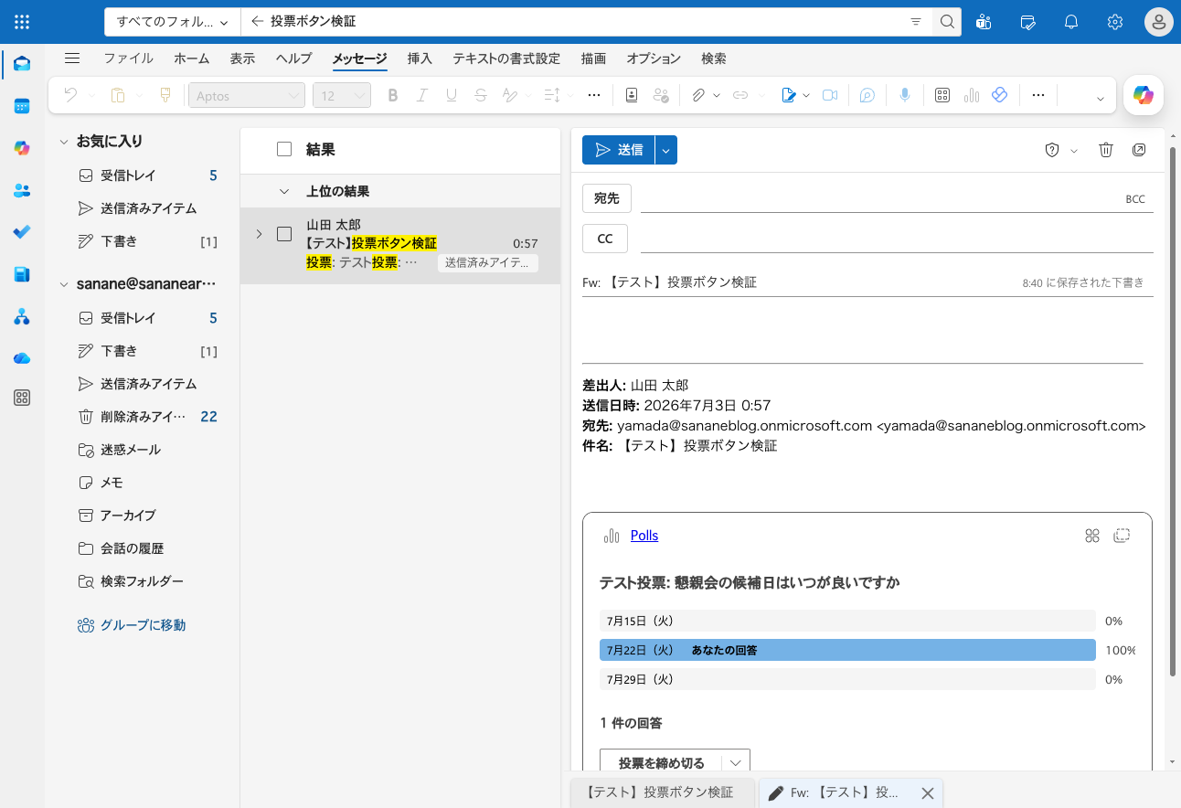
Task: Click the Teams icon in the top bar
Action: coord(984,22)
